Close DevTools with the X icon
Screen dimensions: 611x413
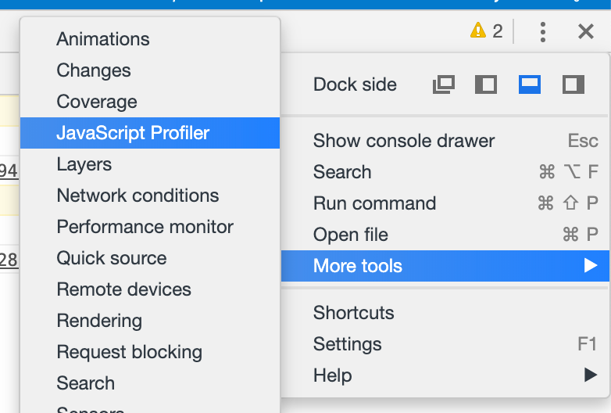586,31
